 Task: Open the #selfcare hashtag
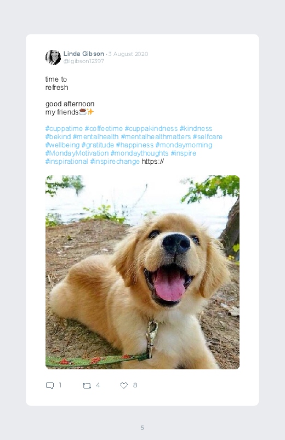pyautogui.click(x=208, y=136)
